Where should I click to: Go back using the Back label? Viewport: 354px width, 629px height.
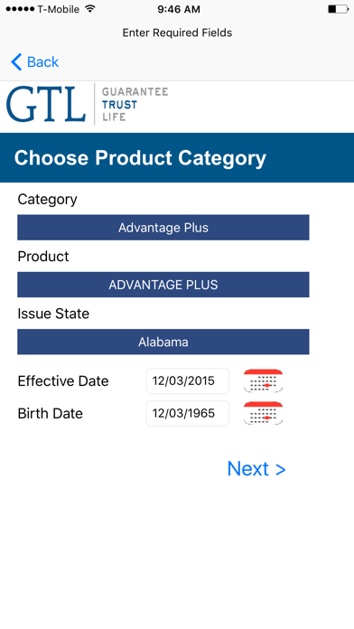coord(43,62)
